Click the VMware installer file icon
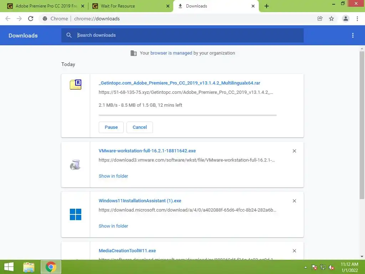The image size is (365, 274). coord(76,164)
